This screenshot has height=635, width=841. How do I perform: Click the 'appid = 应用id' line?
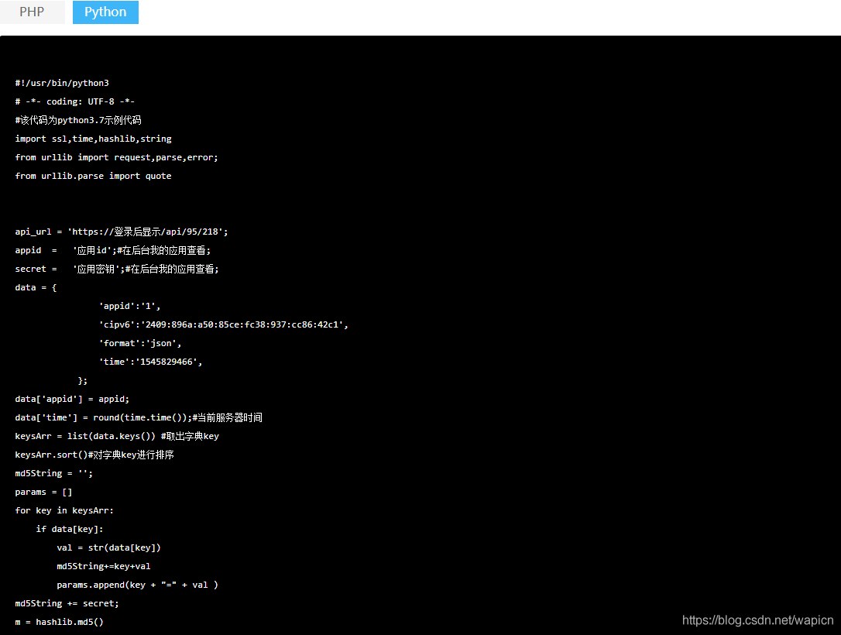pyautogui.click(x=113, y=250)
